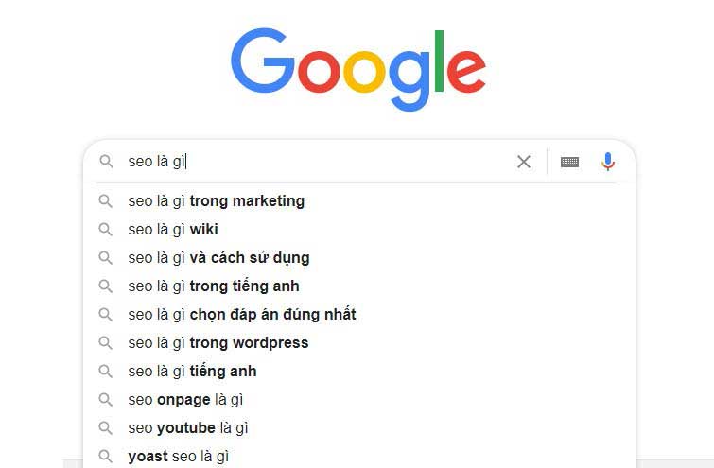Viewport: 714px width, 468px height.
Task: Select suggestion "seo là gì trong marketing"
Action: (217, 200)
